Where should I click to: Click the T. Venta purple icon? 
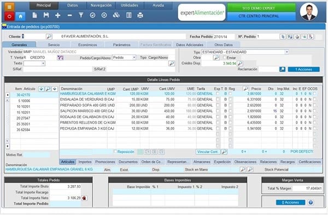point(60,57)
